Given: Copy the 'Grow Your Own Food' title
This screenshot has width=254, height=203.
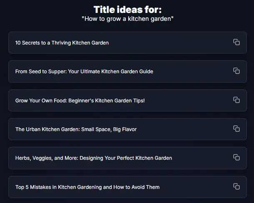Looking at the screenshot, I should 237,100.
